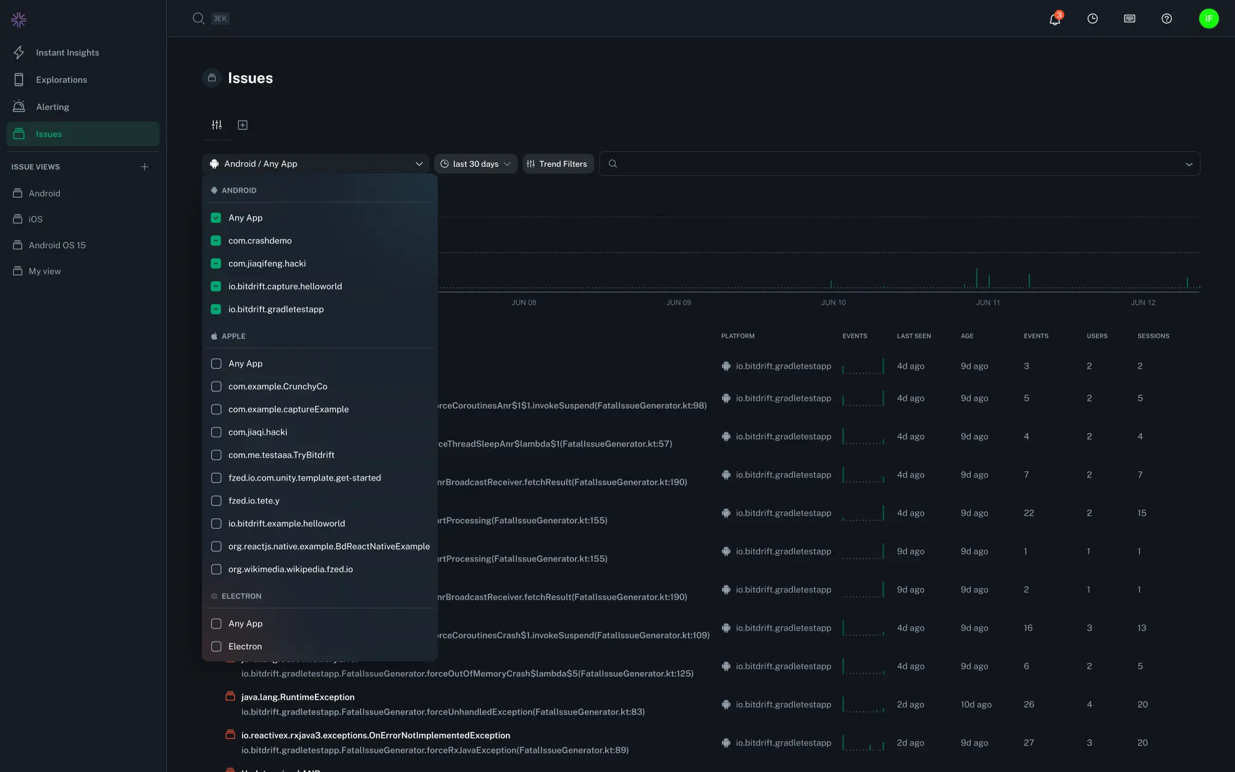
Task: Check the Apple Any App checkbox
Action: point(216,364)
